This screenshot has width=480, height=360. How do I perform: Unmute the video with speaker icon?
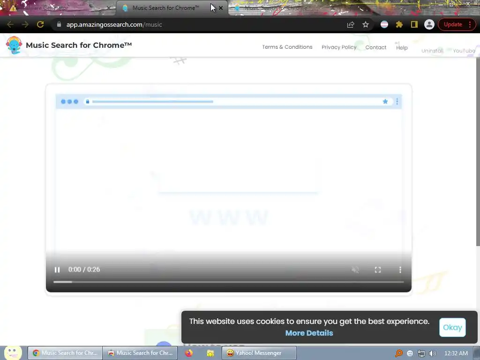click(x=355, y=270)
